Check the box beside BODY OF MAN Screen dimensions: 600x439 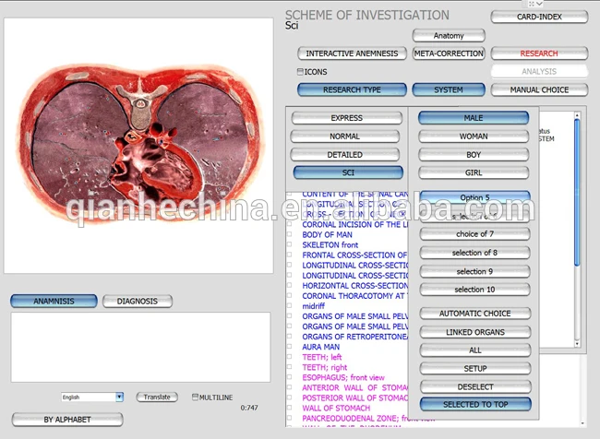(290, 234)
